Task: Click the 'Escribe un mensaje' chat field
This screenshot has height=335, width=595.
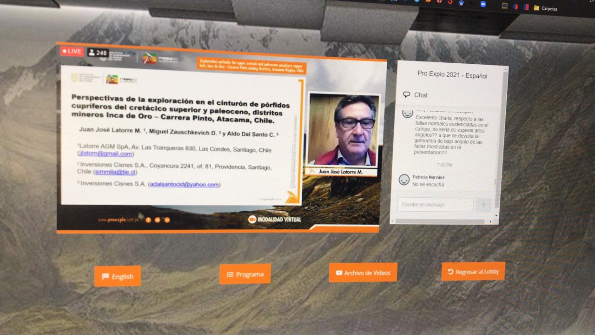Action: click(435, 205)
